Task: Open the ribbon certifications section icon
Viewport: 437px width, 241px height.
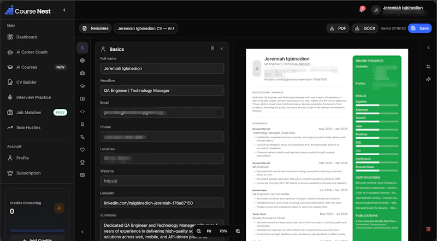Action: tap(82, 124)
